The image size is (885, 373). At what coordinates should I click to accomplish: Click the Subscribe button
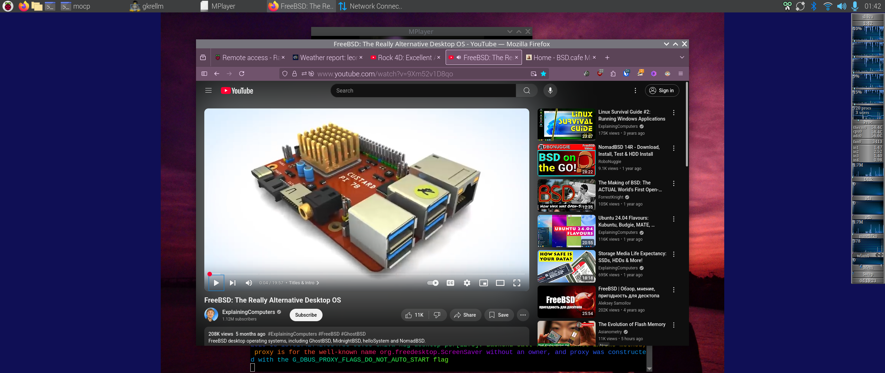coord(306,315)
